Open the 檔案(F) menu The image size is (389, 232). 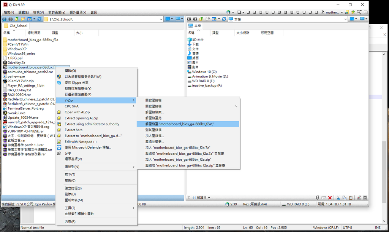(9, 13)
